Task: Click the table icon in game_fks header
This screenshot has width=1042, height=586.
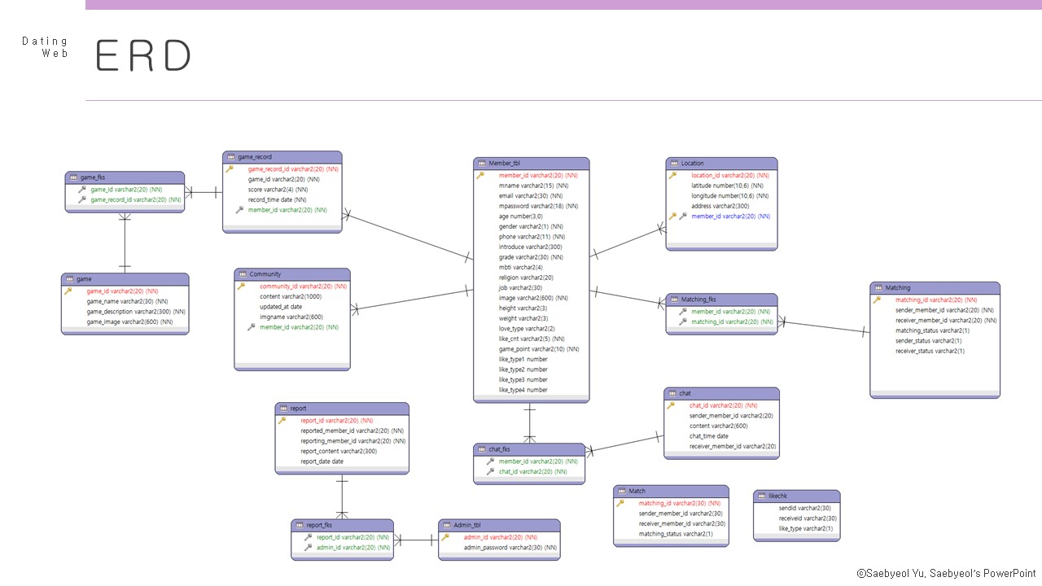Action: 73,177
